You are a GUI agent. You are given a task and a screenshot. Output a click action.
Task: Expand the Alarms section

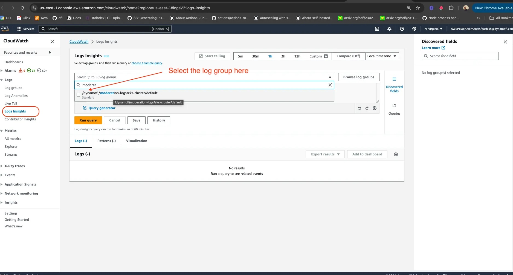pos(2,71)
